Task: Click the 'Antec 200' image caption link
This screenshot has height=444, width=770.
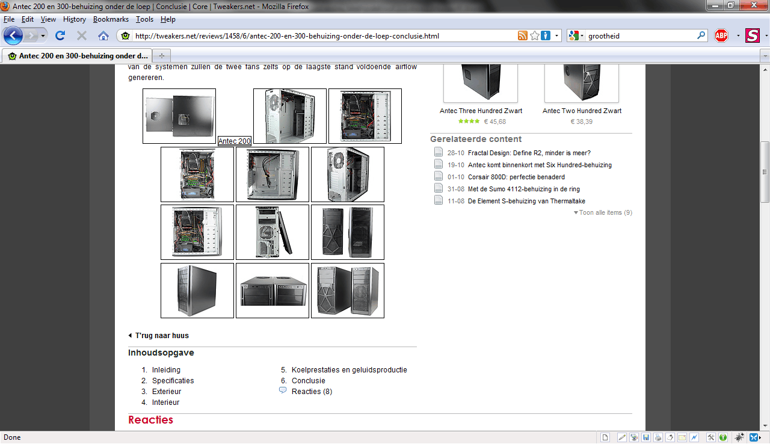Action: coord(235,141)
